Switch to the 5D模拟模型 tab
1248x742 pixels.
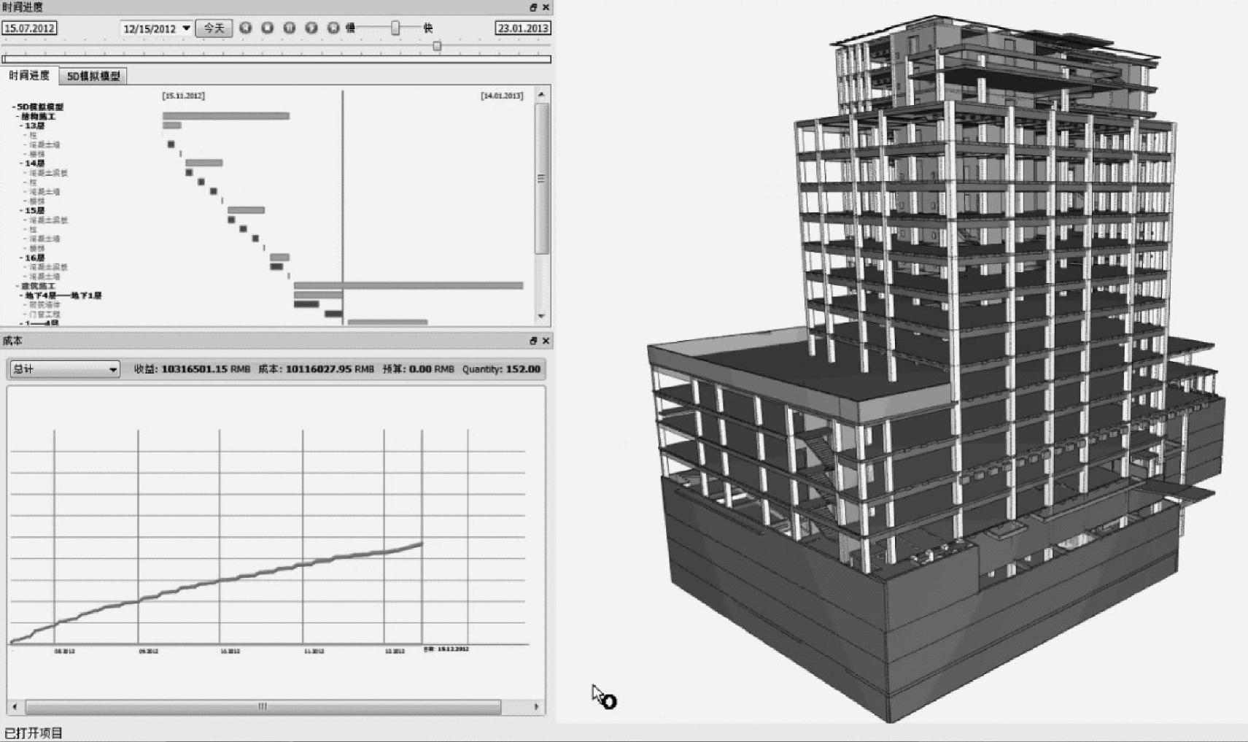point(93,76)
